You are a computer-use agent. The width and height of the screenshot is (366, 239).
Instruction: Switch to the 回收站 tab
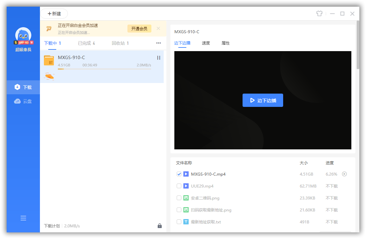click(x=120, y=43)
